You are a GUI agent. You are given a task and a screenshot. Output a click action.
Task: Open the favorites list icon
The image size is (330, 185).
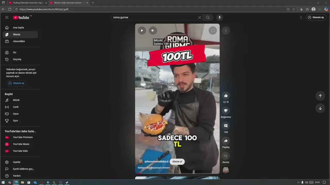307,9
